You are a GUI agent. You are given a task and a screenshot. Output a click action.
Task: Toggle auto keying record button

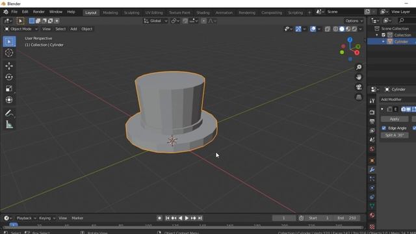(x=159, y=218)
